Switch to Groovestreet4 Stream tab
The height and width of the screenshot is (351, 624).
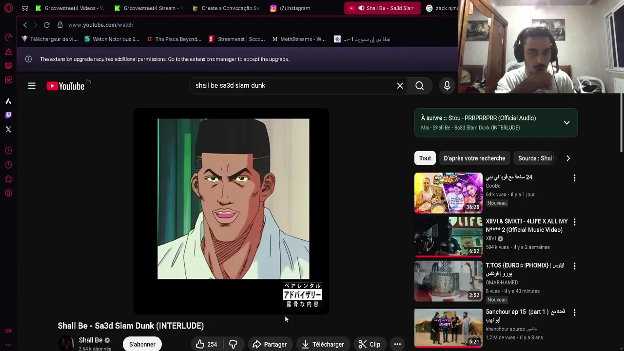pyautogui.click(x=148, y=8)
